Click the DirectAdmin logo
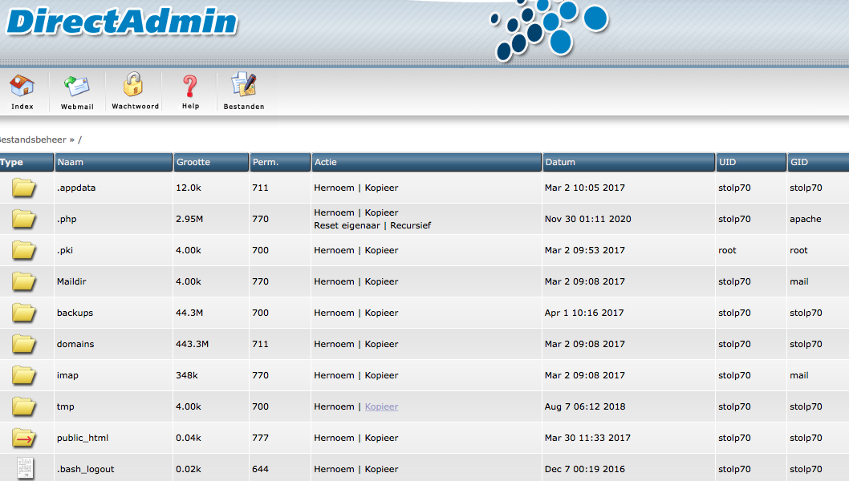Image resolution: width=849 pixels, height=481 pixels. (x=120, y=22)
